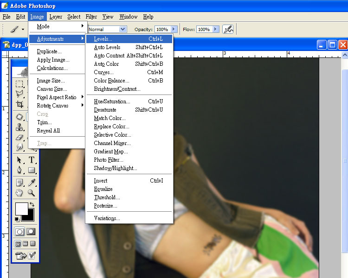The width and height of the screenshot is (348, 278).
Task: Select the Hand tool
Action: pyautogui.click(x=19, y=193)
